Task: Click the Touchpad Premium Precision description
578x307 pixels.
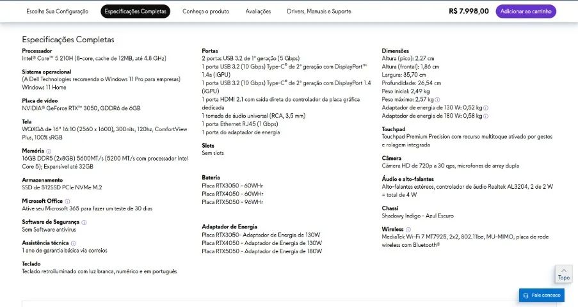Action: click(x=467, y=141)
